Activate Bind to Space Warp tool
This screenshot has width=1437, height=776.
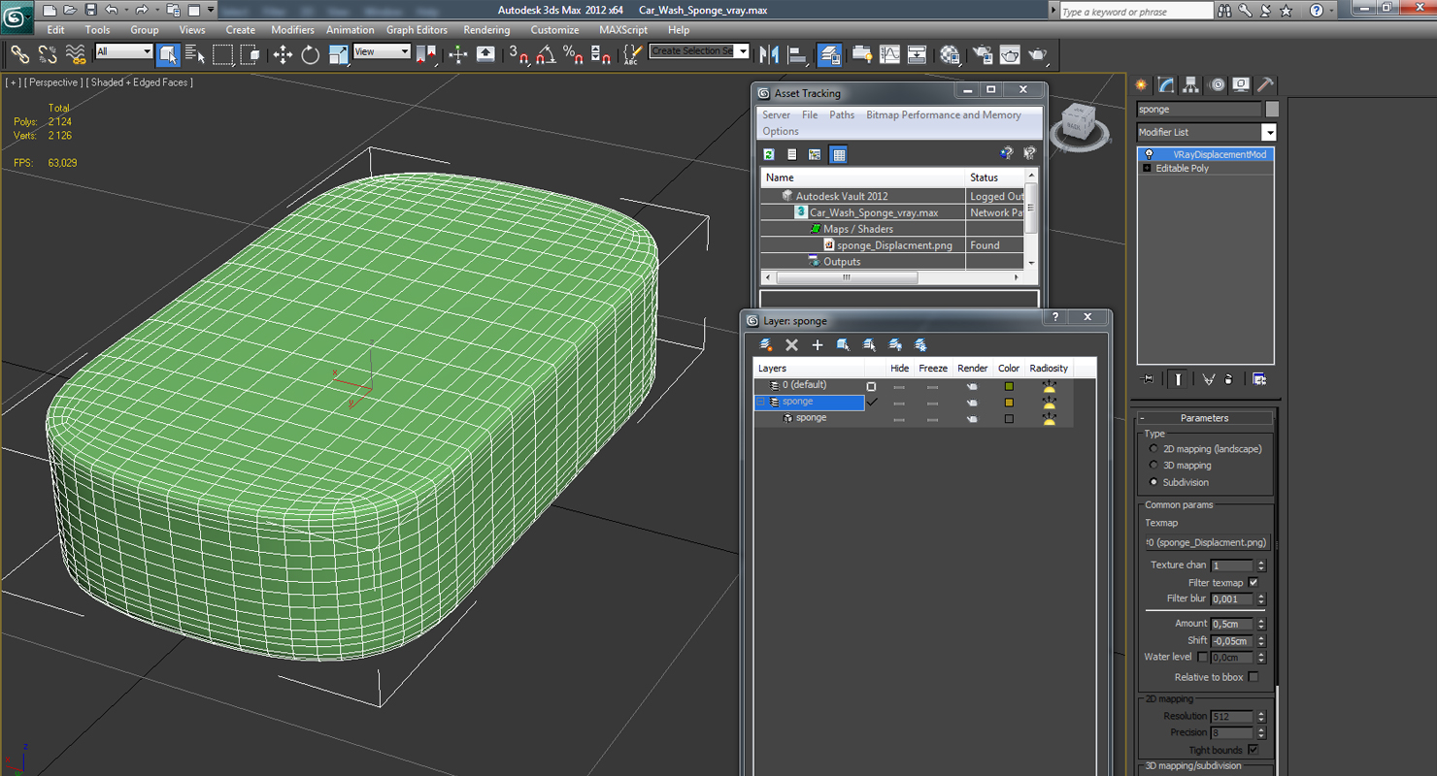(x=75, y=54)
